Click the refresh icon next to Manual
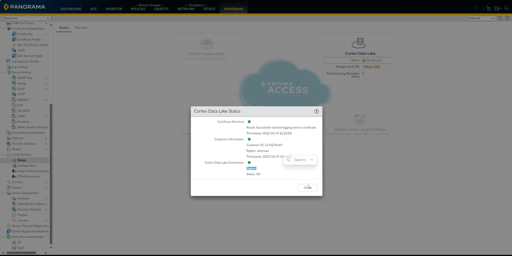Viewport: 512px width, 256px height. (500, 18)
